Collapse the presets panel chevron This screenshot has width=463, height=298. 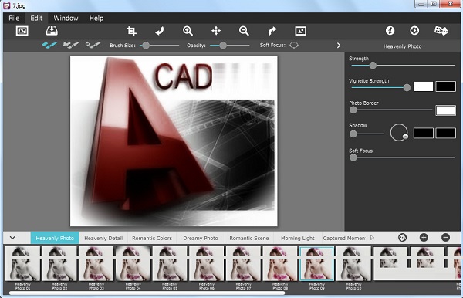(x=12, y=238)
